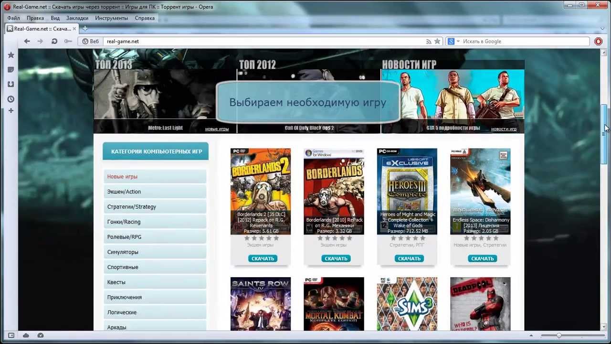The width and height of the screenshot is (611, 344).
Task: Select the Real-Game.net tab
Action: point(42,29)
